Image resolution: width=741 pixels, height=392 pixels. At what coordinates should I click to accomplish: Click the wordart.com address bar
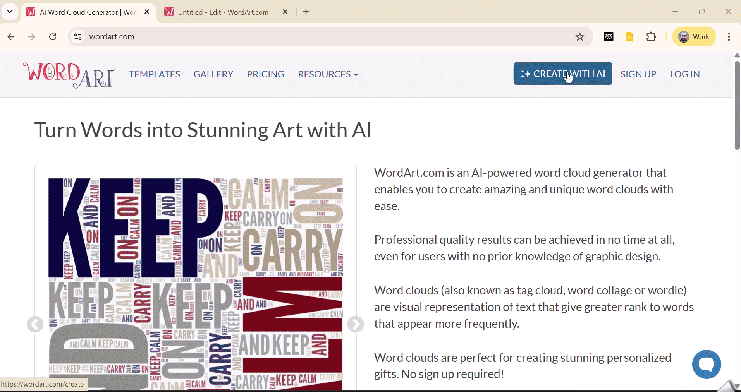310,37
